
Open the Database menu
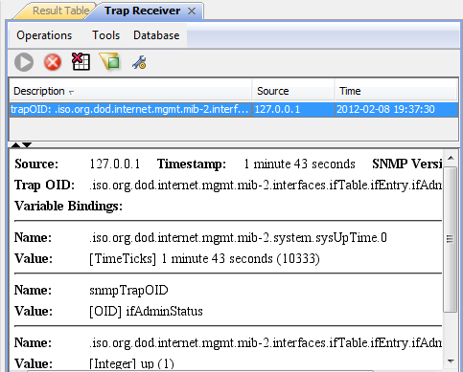[x=156, y=35]
